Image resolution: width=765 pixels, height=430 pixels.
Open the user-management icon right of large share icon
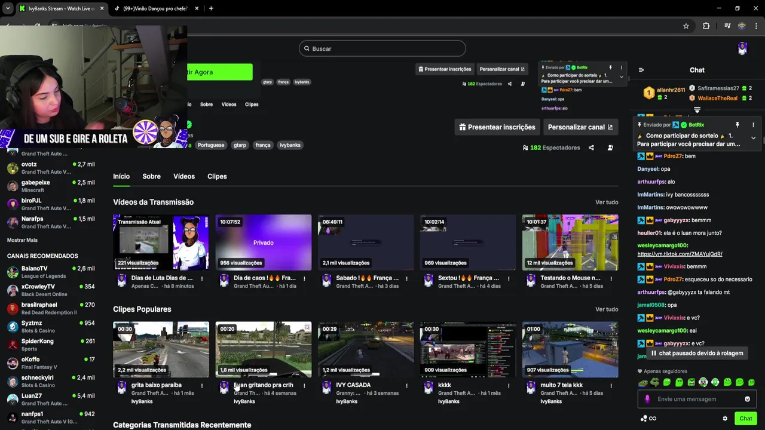point(610,148)
